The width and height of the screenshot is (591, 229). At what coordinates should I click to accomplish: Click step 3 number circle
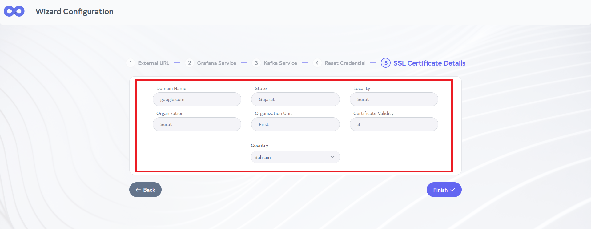pos(256,63)
